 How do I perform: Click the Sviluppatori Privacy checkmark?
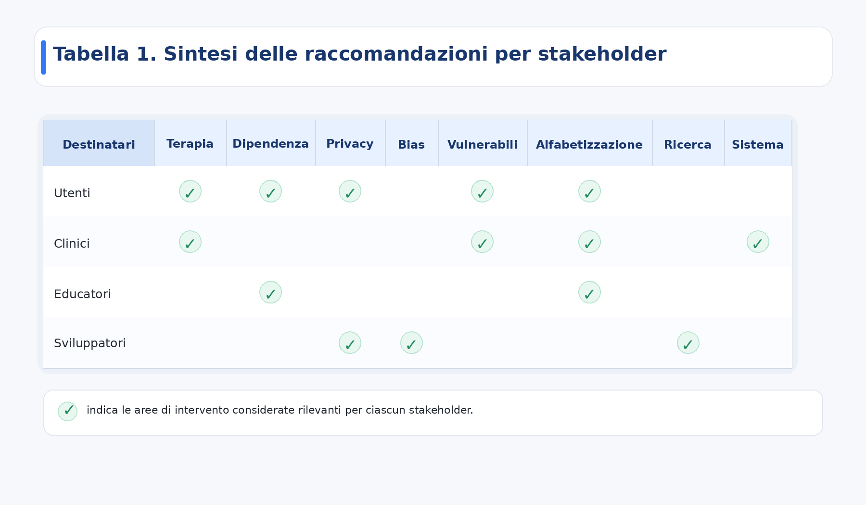[350, 343]
